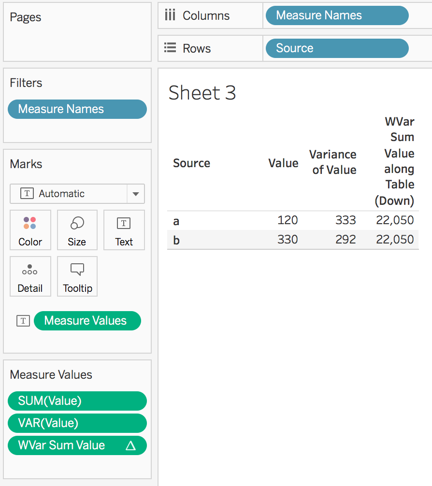Click the T icon beside Measure Values on Marks

pyautogui.click(x=23, y=320)
